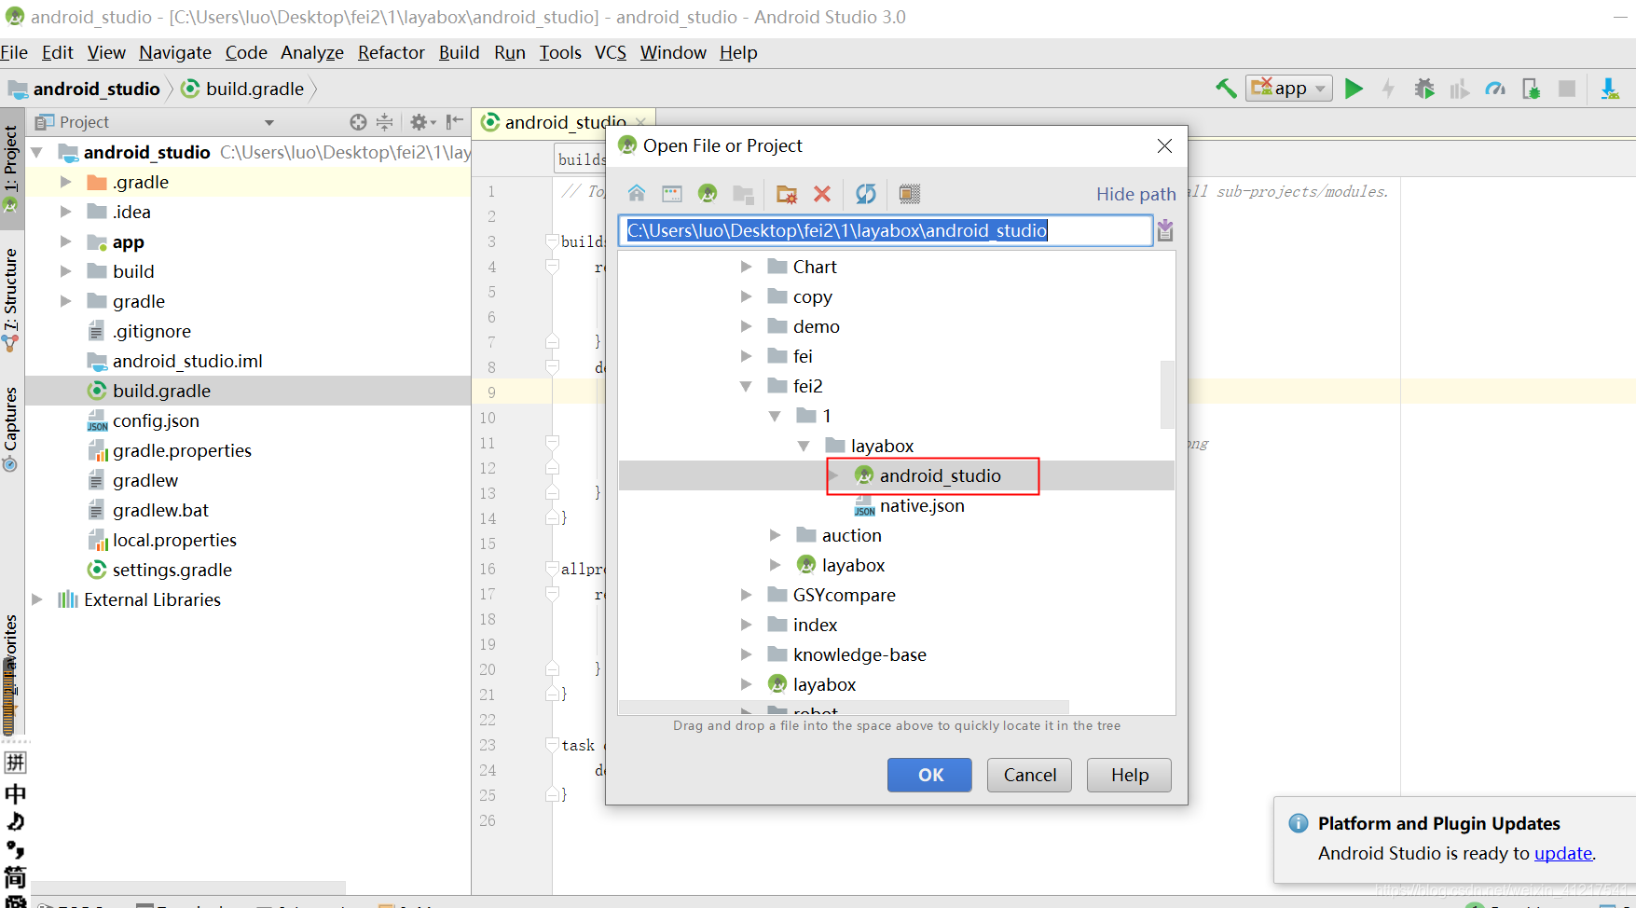Click Collapse All icon in Project panel
The image size is (1636, 908).
click(x=384, y=122)
